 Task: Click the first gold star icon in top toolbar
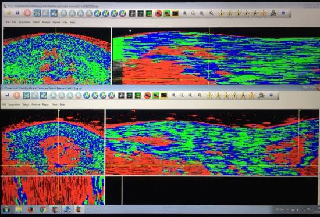point(222,14)
